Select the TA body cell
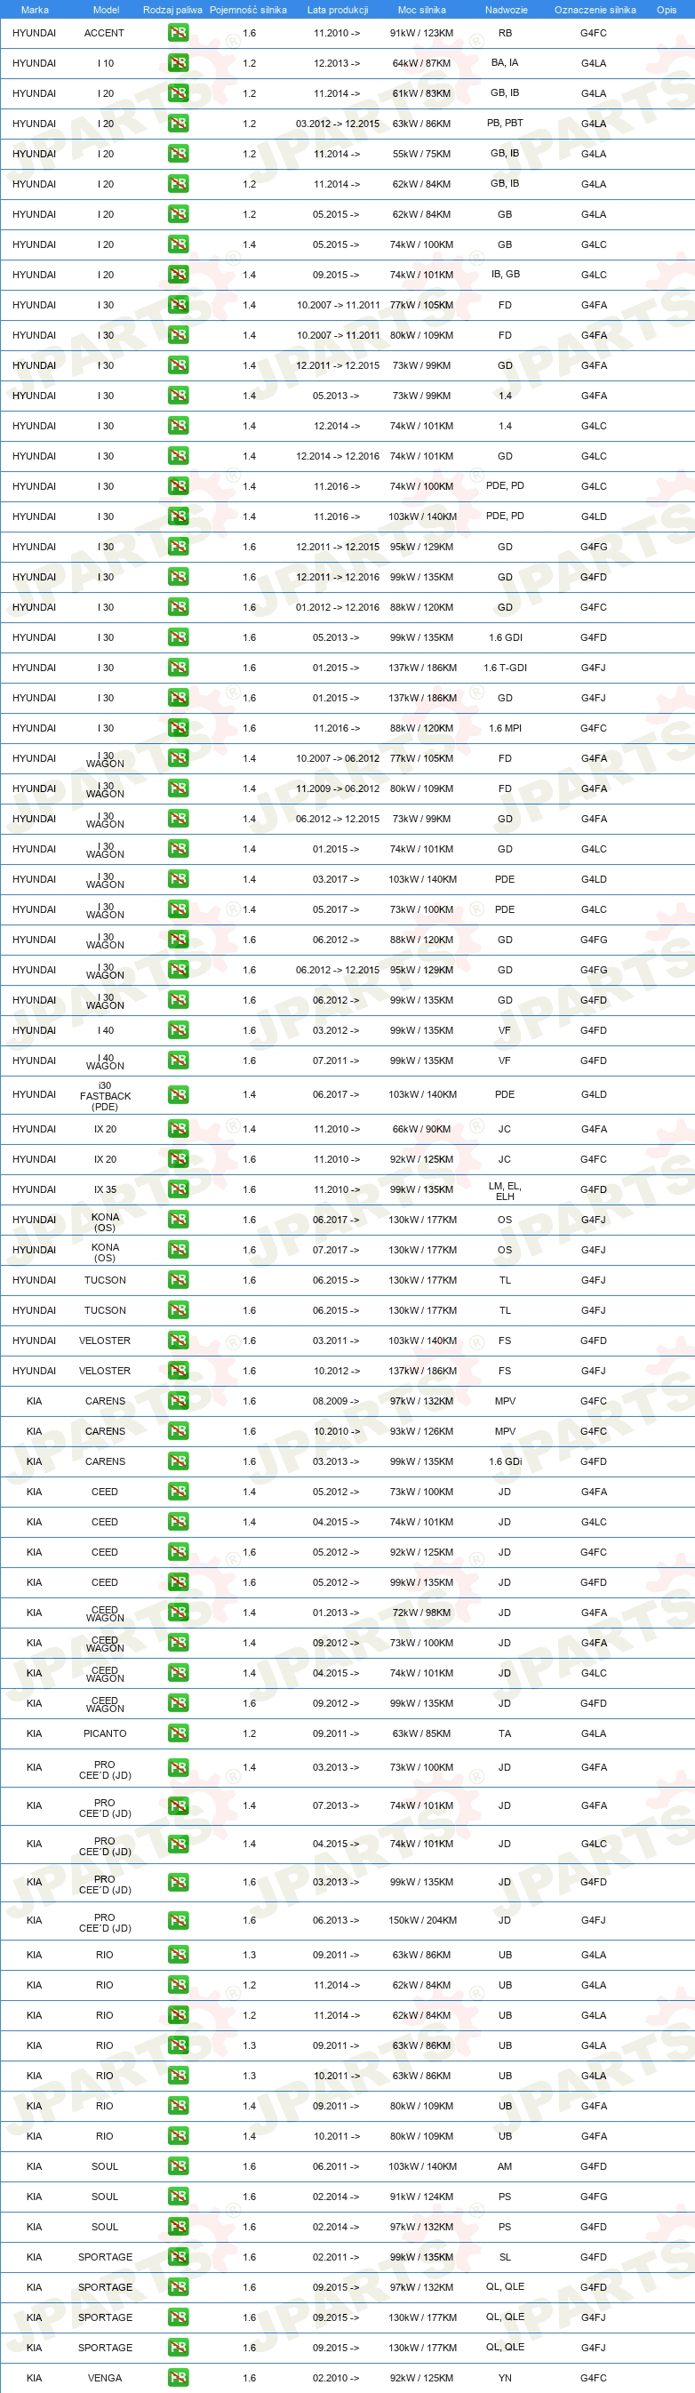The height and width of the screenshot is (2393, 695). (505, 1733)
